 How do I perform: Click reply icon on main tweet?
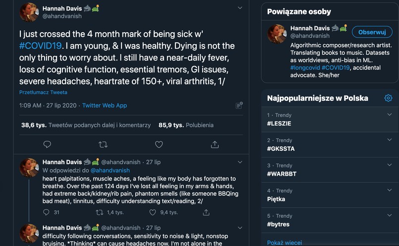tap(47, 144)
